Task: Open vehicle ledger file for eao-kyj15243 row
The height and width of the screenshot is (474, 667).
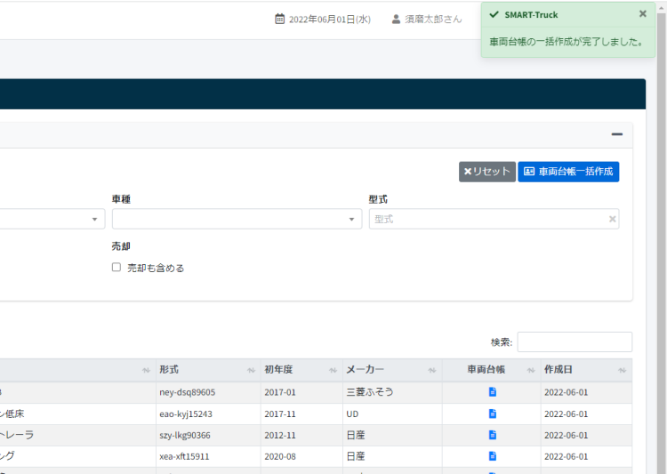Action: click(x=492, y=414)
